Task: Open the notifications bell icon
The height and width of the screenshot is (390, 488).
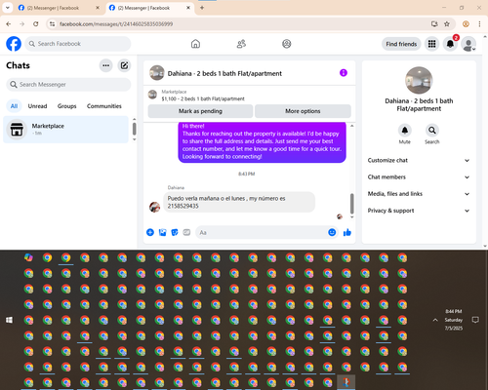Action: [450, 44]
